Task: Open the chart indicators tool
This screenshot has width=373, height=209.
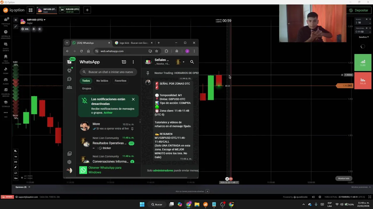Action: 16,173
